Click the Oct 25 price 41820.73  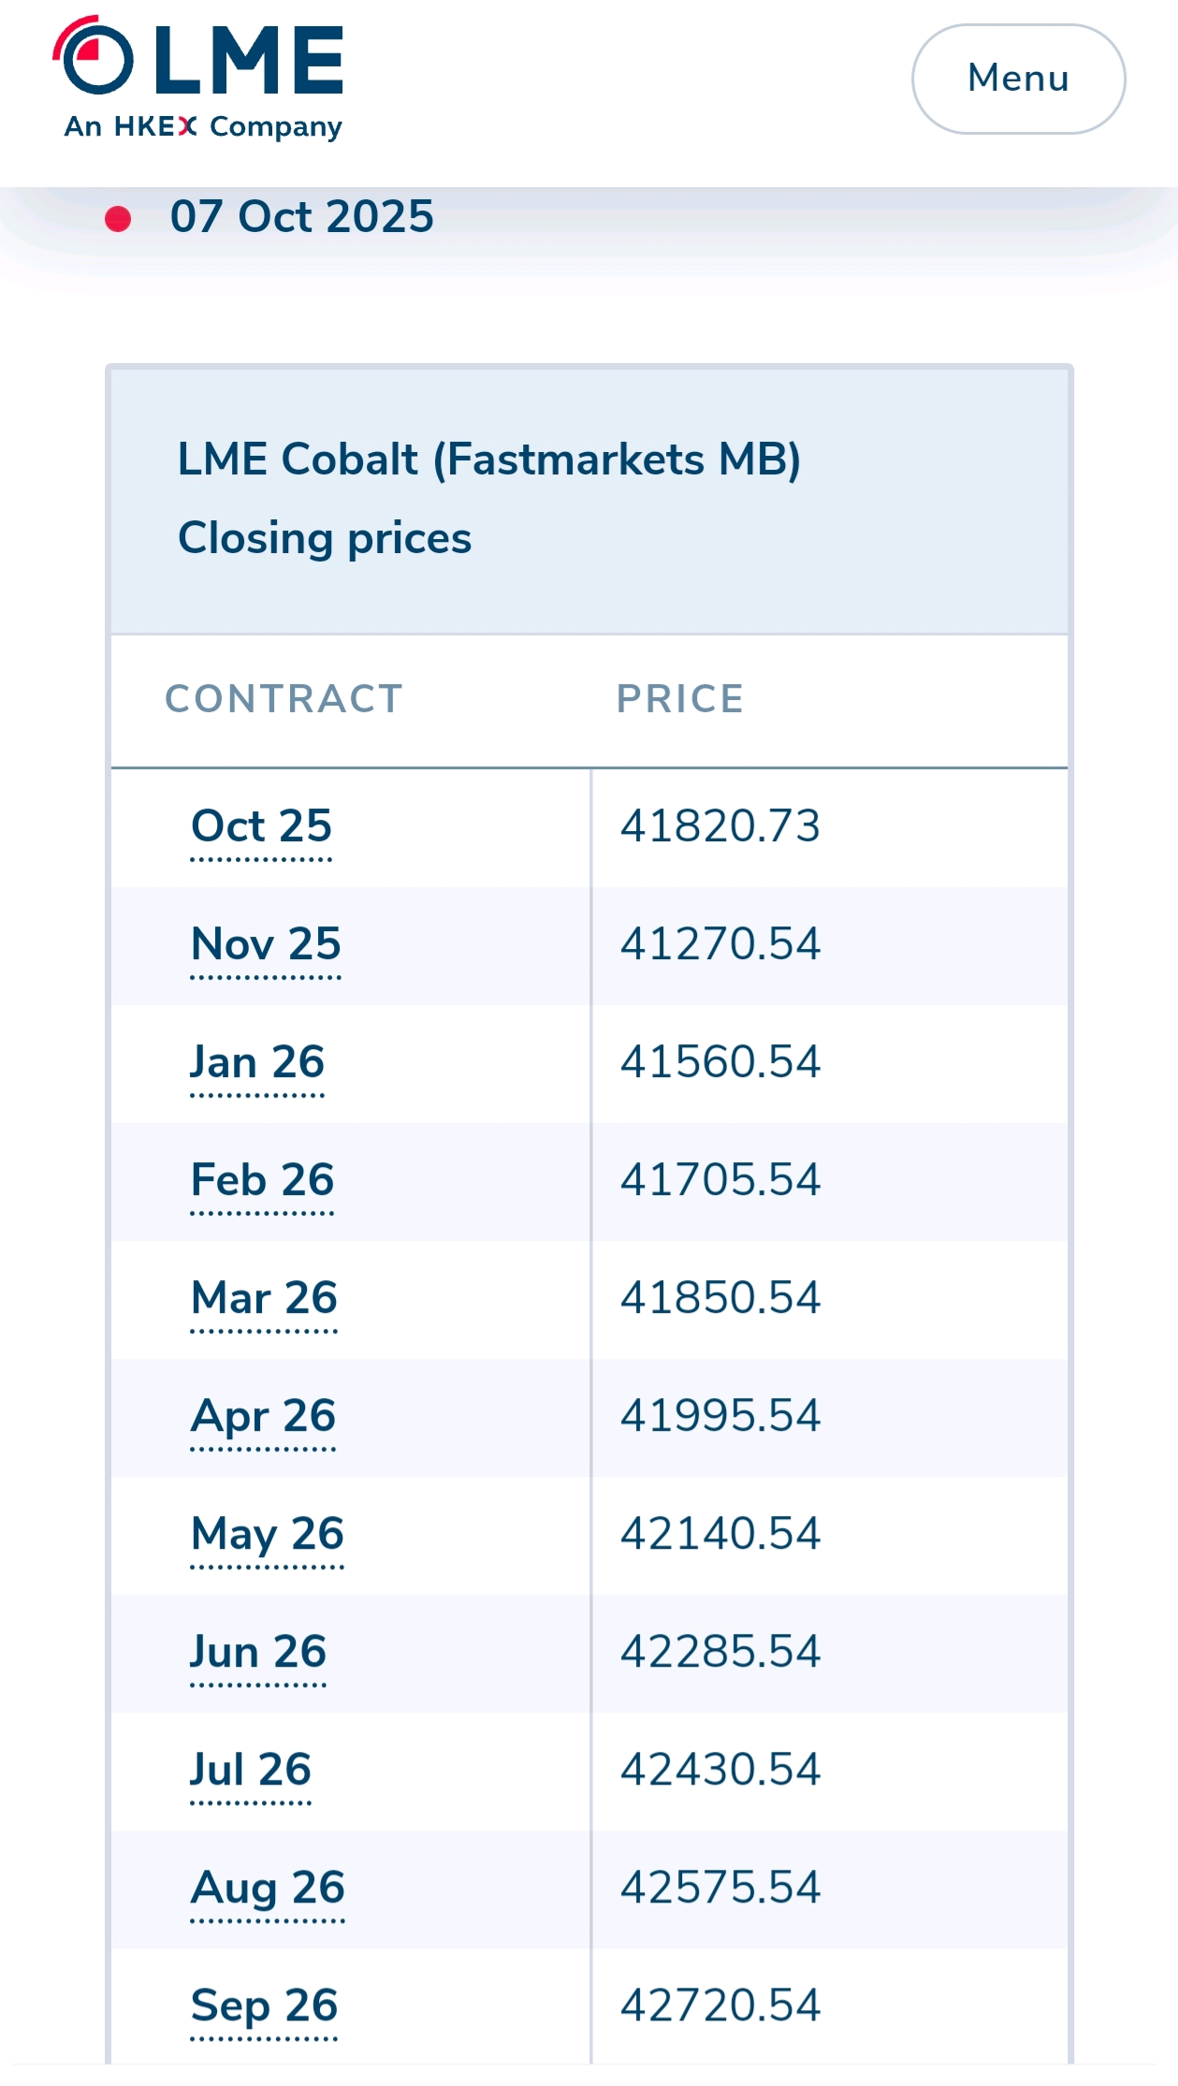pyautogui.click(x=720, y=826)
